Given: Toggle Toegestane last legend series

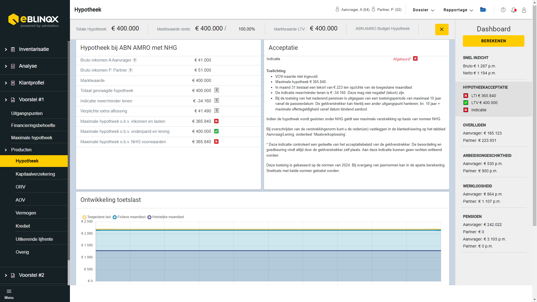Looking at the screenshot, I should coord(96,217).
